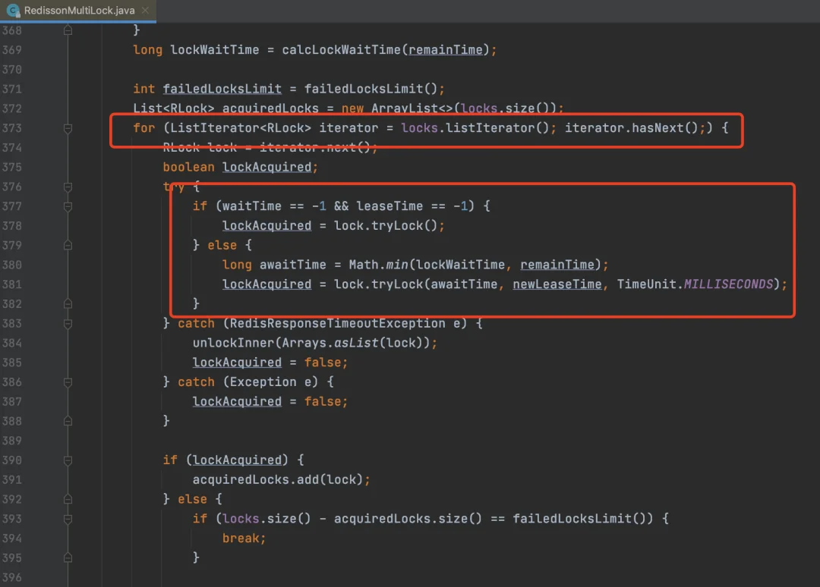Click waitTime in the if condition
This screenshot has height=587, width=820.
[252, 206]
